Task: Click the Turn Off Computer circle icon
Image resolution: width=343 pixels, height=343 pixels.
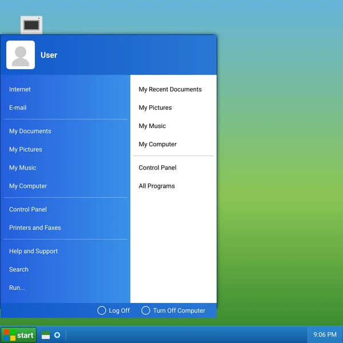Action: pos(146,310)
